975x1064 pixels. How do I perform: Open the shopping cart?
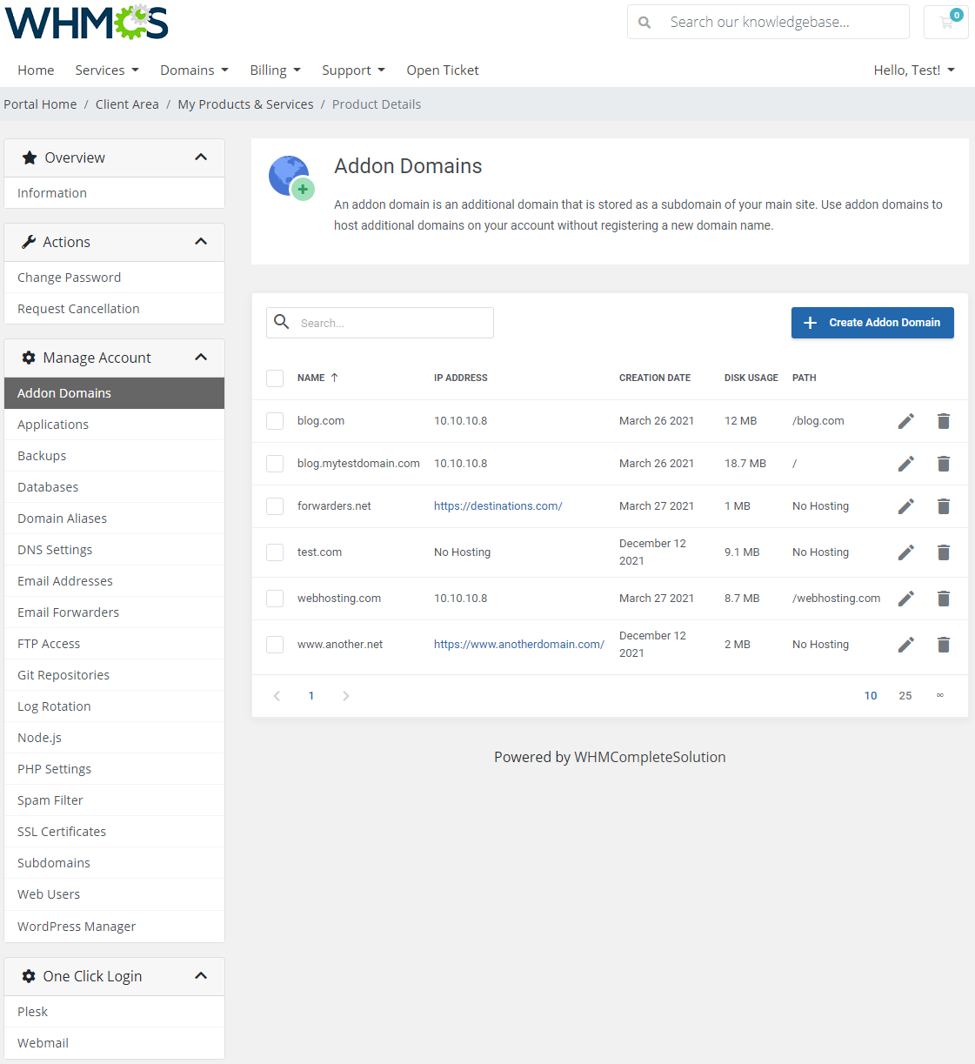click(945, 22)
